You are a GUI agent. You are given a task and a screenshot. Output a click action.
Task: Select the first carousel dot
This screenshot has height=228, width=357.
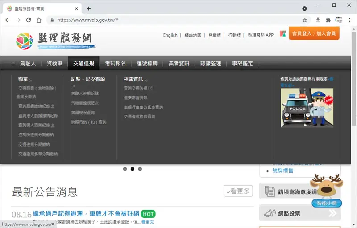click(125, 169)
